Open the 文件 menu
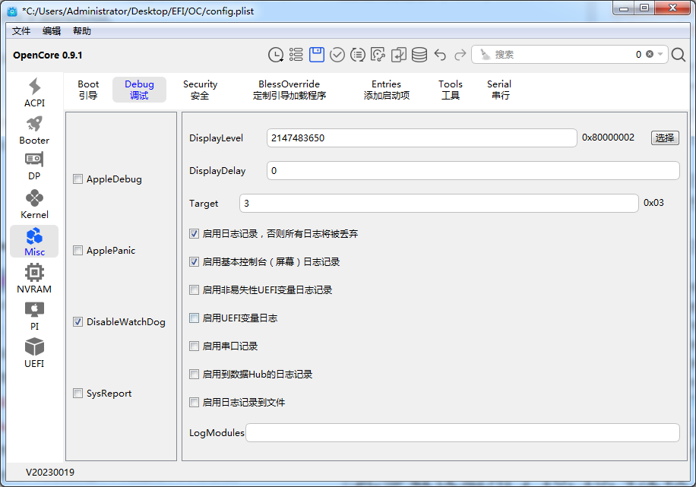The image size is (696, 487). 21,31
